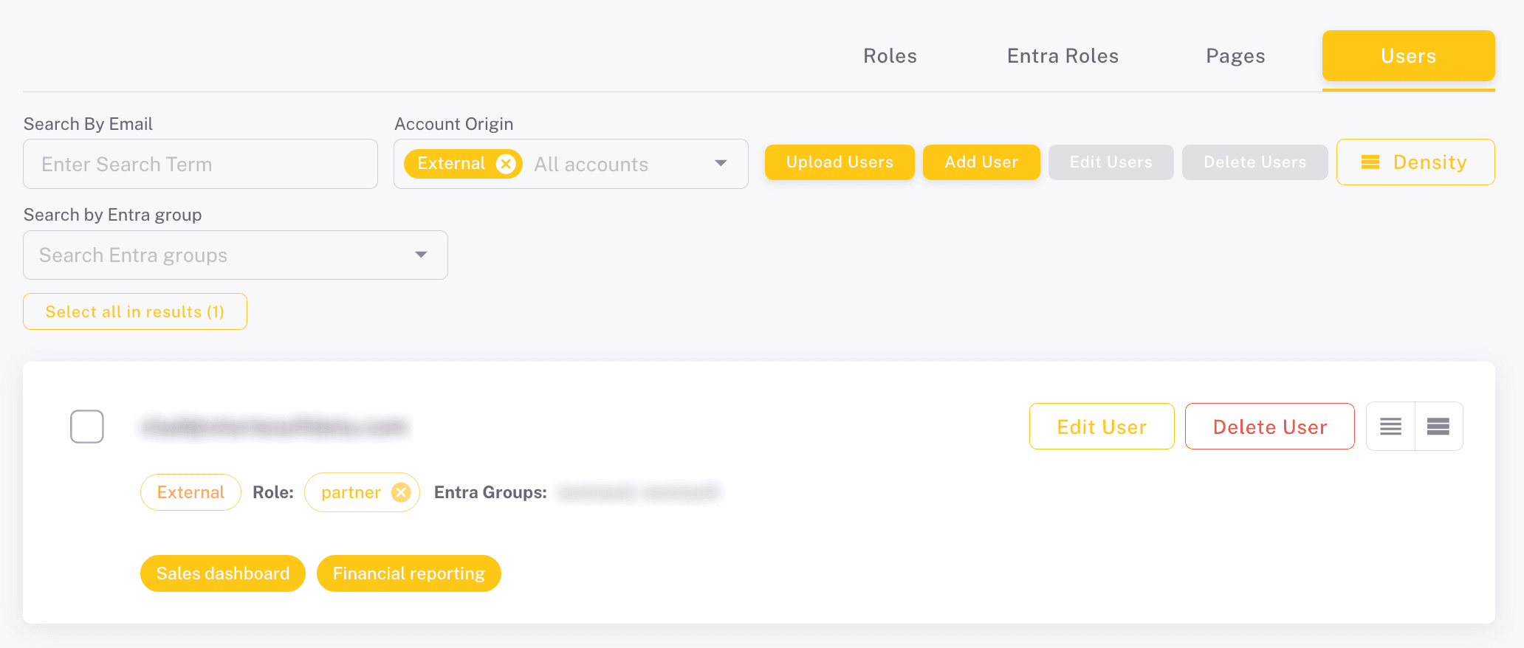Switch to the Entra Roles tab
This screenshot has width=1524, height=648.
tap(1063, 56)
